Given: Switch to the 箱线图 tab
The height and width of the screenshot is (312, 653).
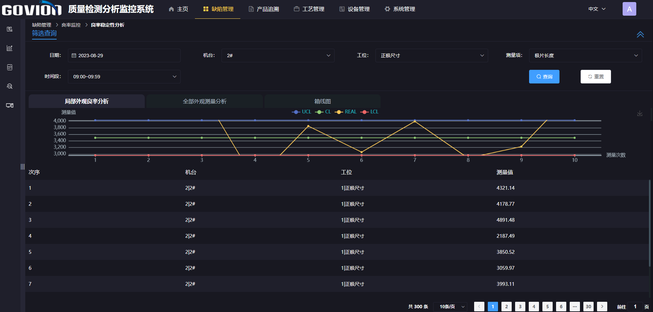Looking at the screenshot, I should pos(322,101).
